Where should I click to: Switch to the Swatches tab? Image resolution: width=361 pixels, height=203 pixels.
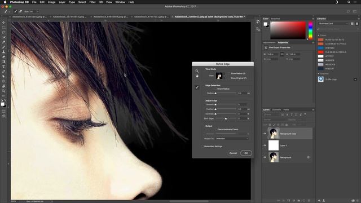pyautogui.click(x=275, y=19)
